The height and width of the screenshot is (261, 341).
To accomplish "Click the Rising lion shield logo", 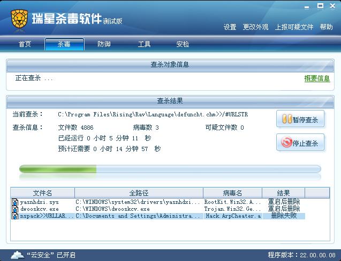I will click(19, 19).
